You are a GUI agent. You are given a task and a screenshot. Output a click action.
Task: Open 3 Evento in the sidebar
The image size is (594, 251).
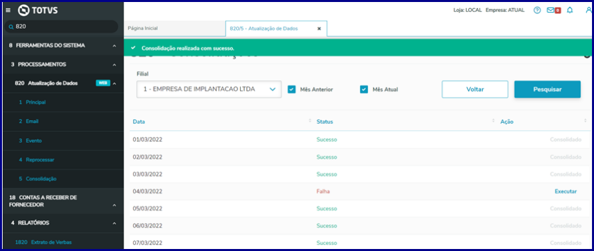(30, 141)
